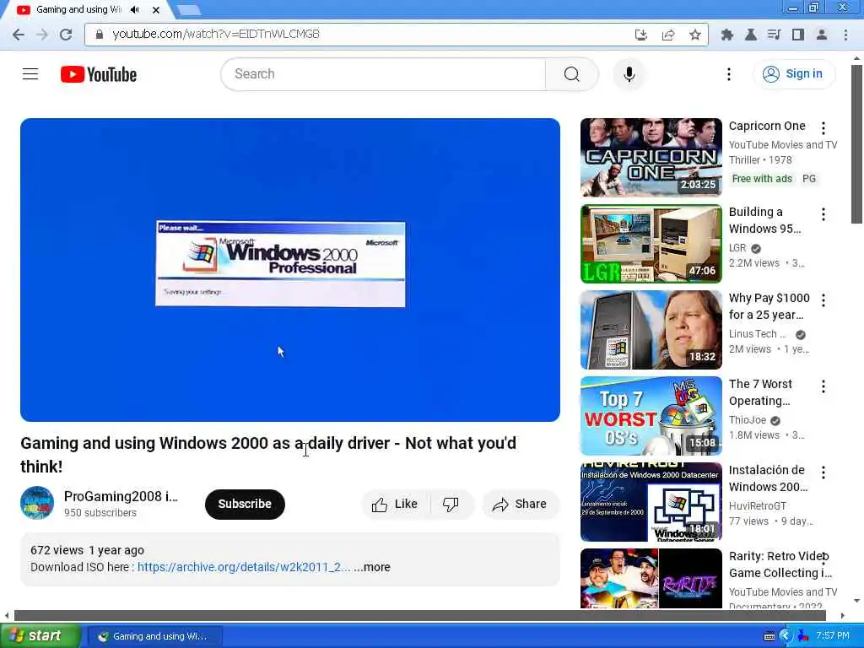The image size is (864, 648).
Task: Reload the page with the refresh icon
Action: coord(66,35)
